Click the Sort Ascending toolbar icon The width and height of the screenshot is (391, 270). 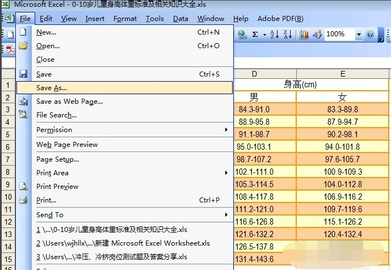click(274, 35)
